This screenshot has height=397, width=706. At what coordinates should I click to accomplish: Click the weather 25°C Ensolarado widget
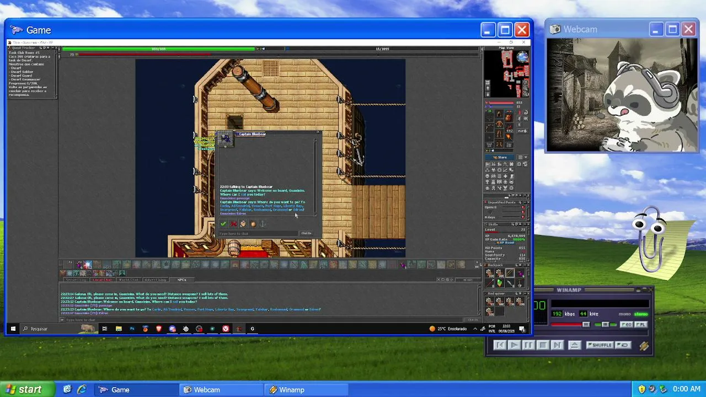pyautogui.click(x=448, y=329)
